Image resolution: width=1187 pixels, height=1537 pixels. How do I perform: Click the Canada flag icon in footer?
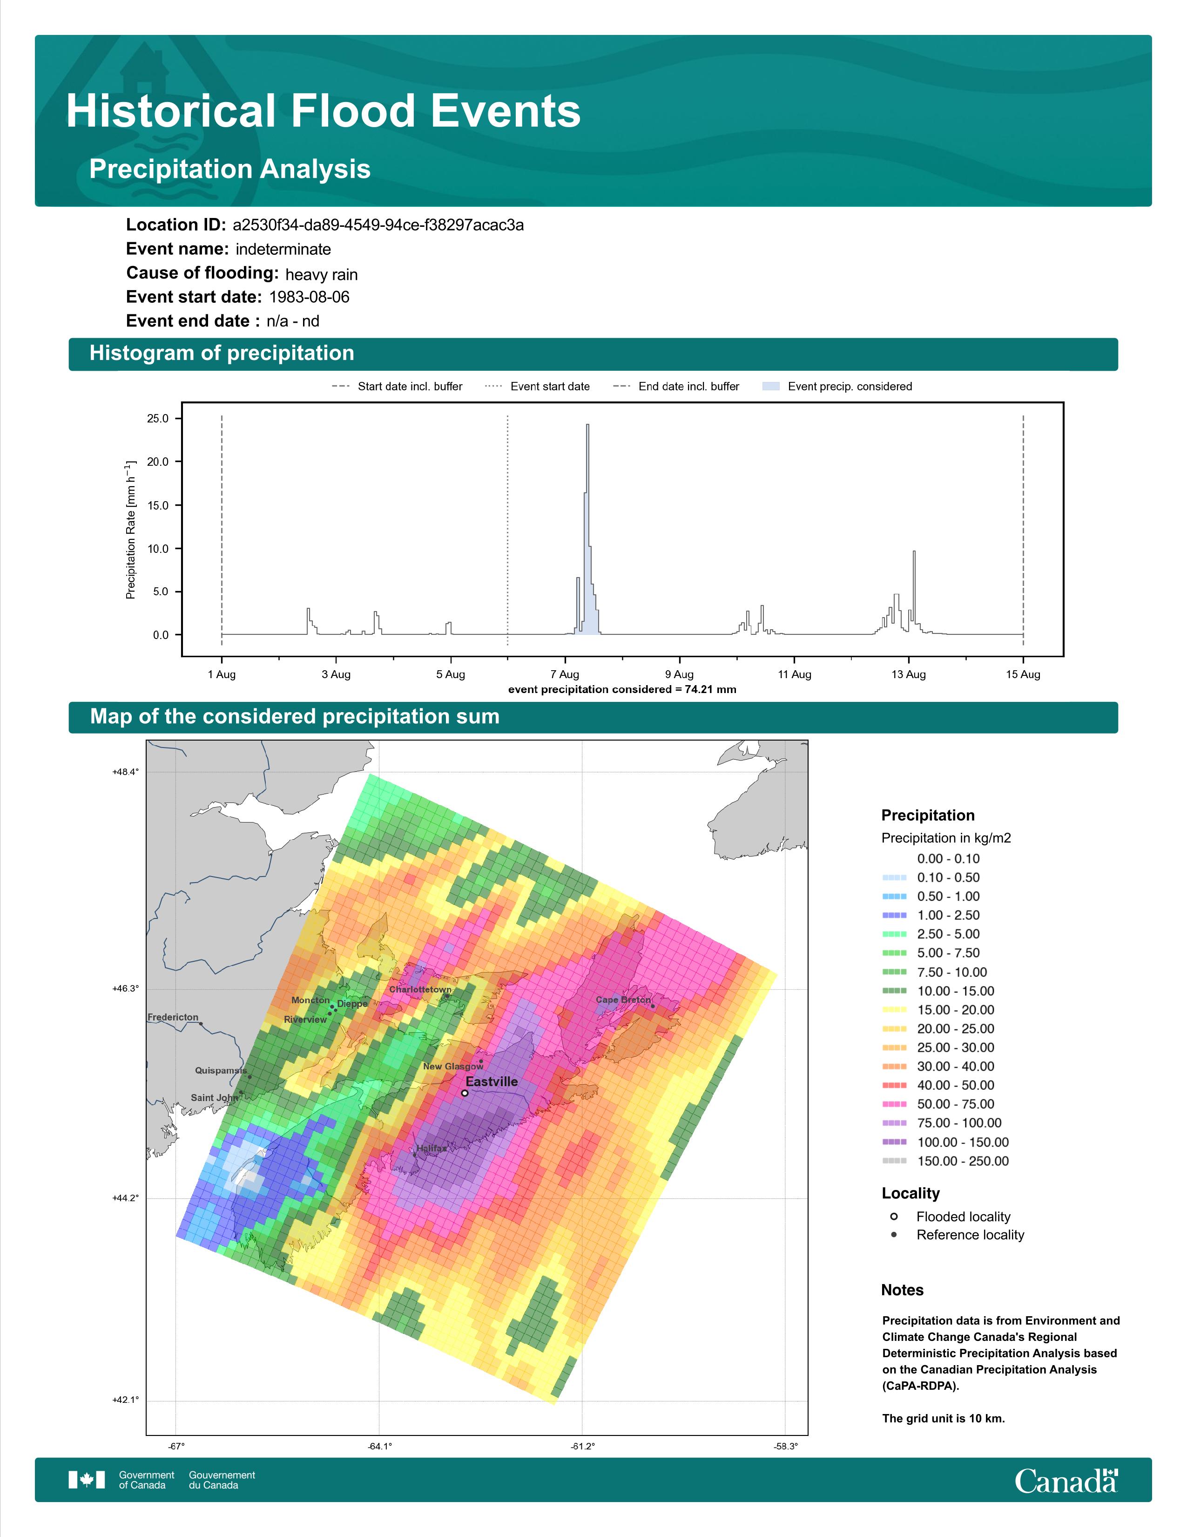(87, 1479)
